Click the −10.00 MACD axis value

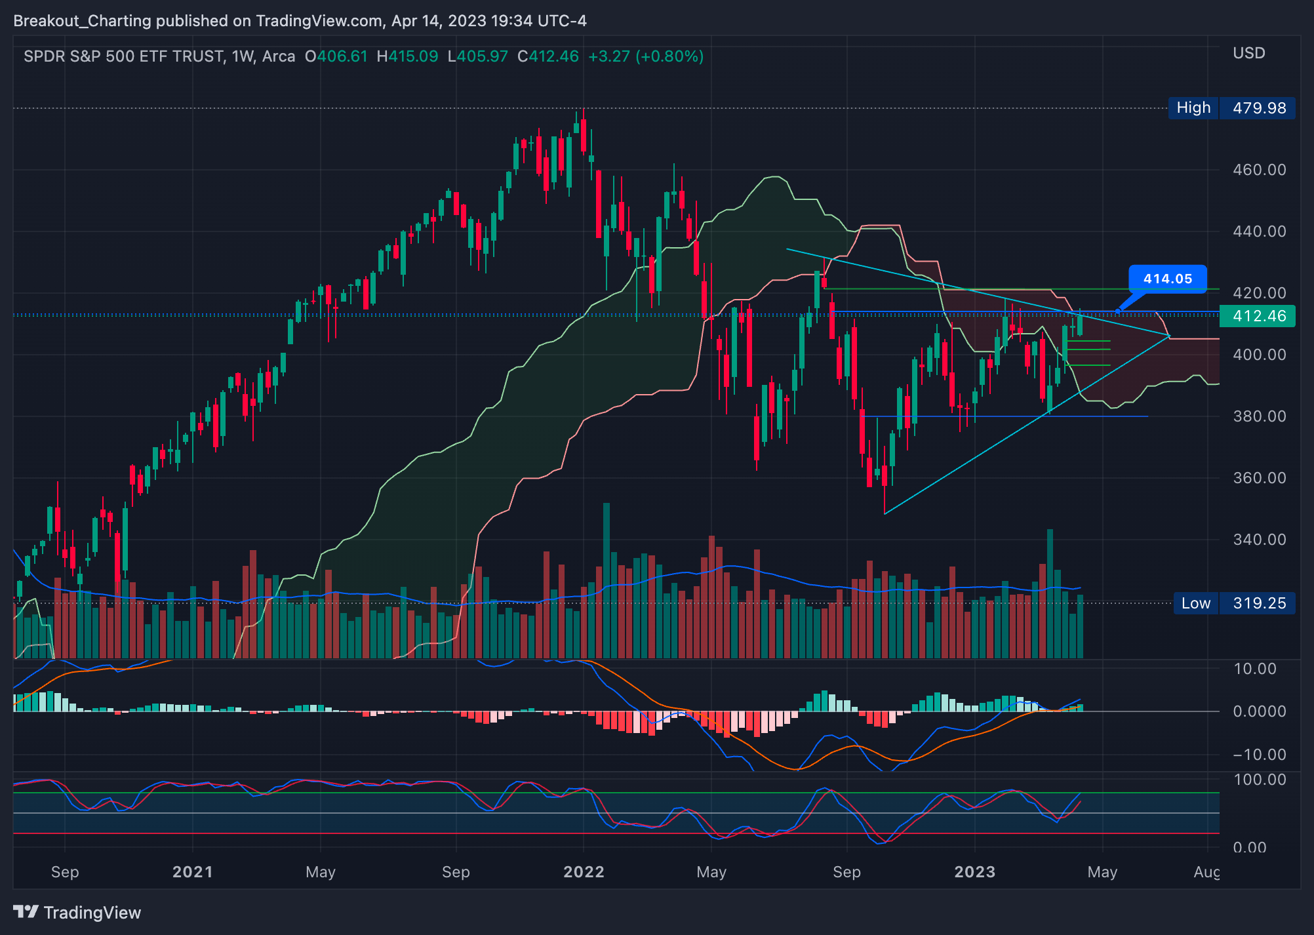[x=1259, y=755]
